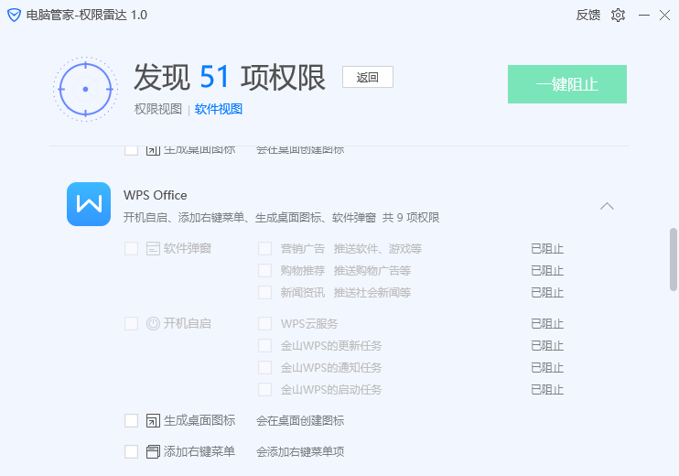Click the 推送软件、游戏等 description

pos(378,249)
